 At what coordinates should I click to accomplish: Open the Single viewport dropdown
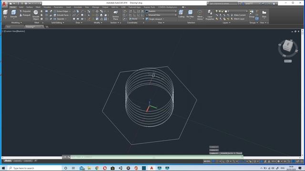[x=155, y=19]
